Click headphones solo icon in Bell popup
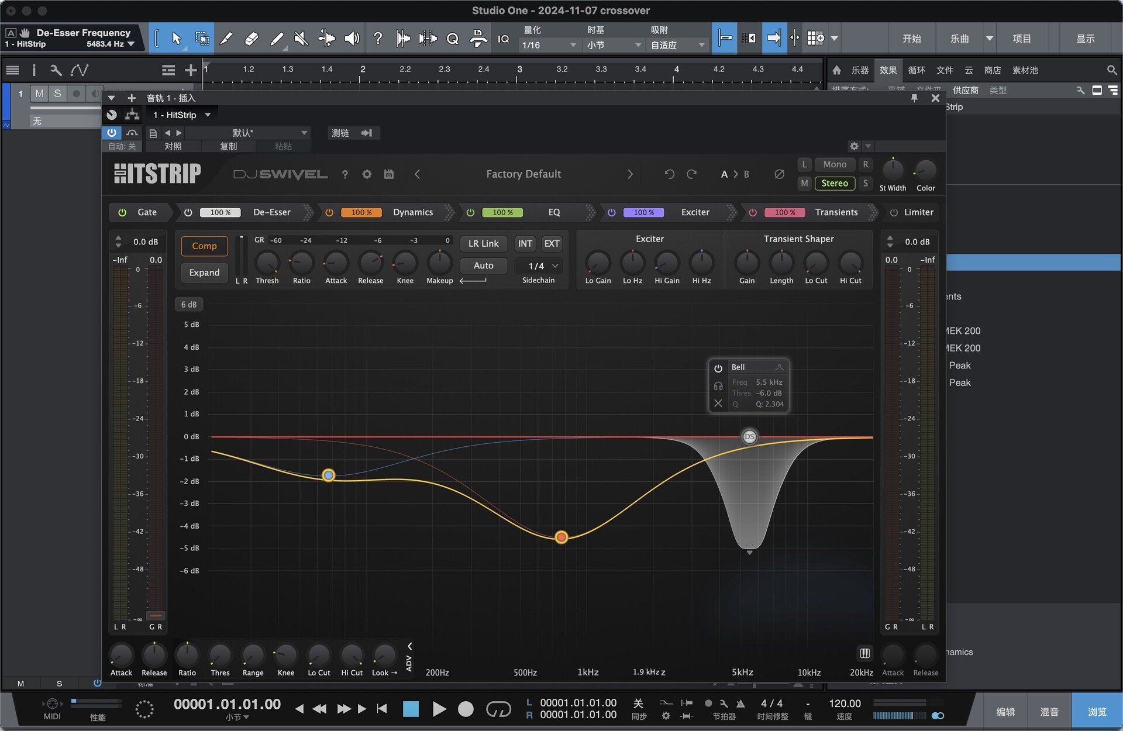This screenshot has width=1123, height=731. click(x=718, y=387)
